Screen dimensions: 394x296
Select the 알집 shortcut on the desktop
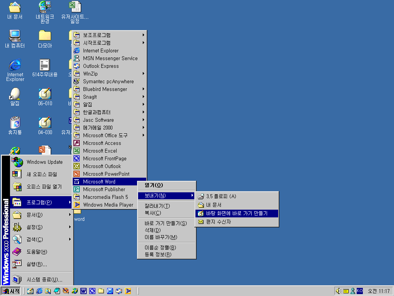(x=15, y=97)
